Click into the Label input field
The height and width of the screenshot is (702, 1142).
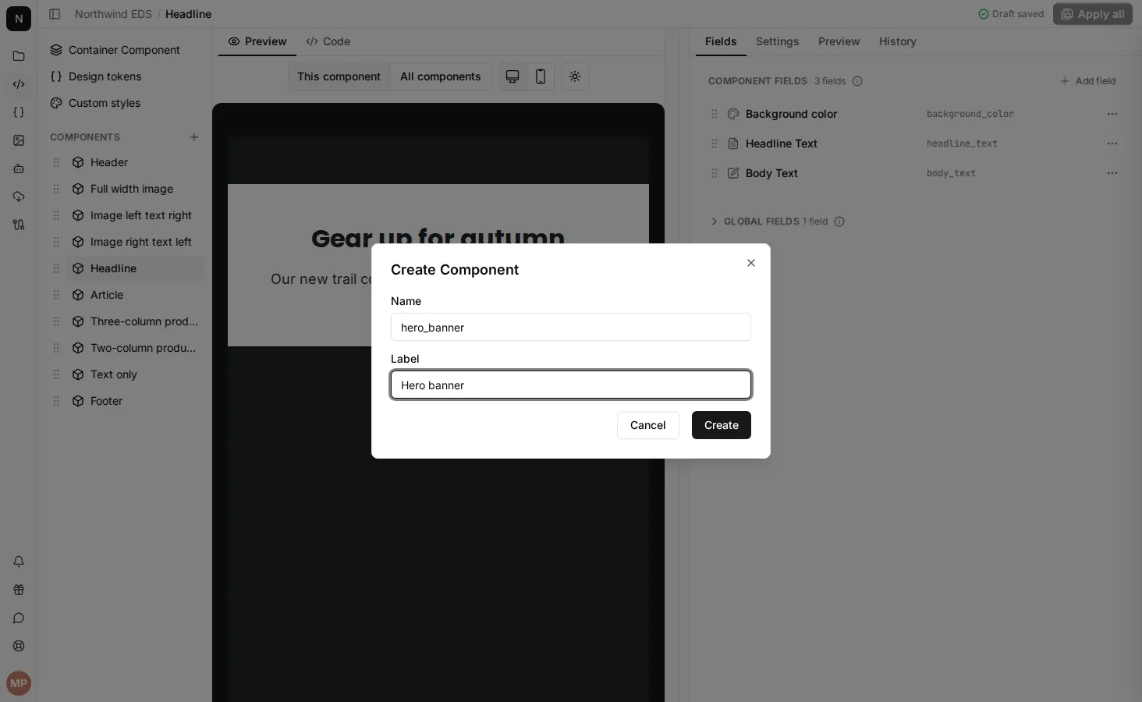[x=571, y=385]
